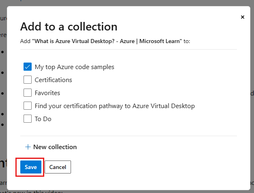The width and height of the screenshot is (254, 193).
Task: Select the Certifications collection label
Action: 53,80
